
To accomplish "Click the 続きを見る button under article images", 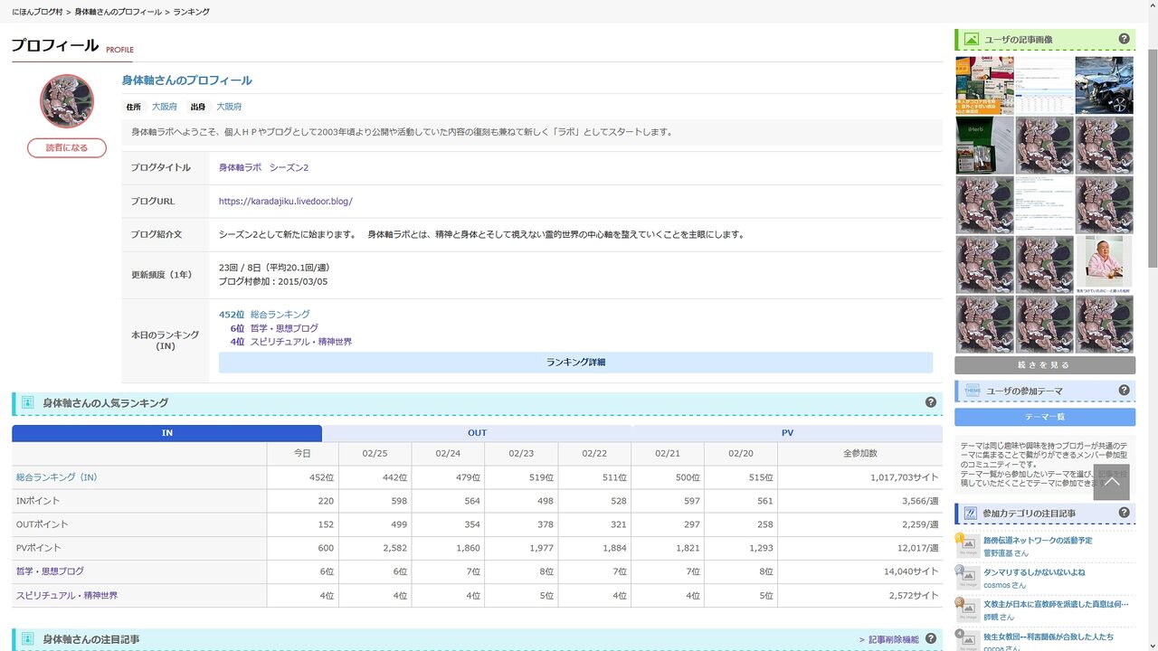I will [x=1045, y=365].
